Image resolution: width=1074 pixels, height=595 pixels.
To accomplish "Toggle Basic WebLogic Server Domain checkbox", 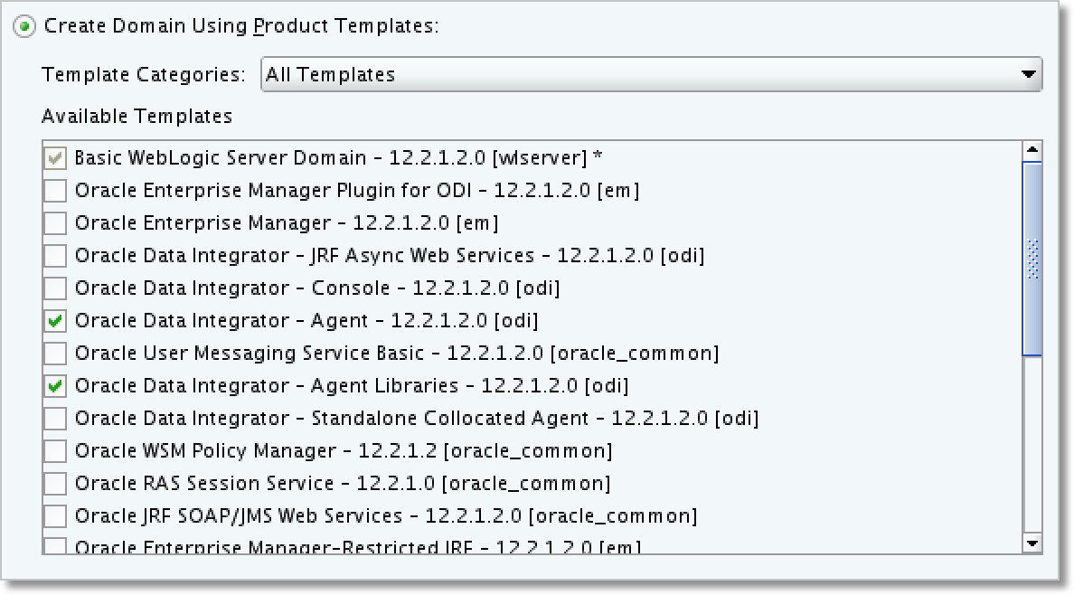I will click(55, 157).
